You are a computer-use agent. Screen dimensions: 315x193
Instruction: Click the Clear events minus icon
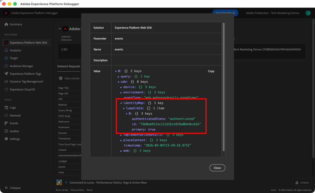(60, 78)
